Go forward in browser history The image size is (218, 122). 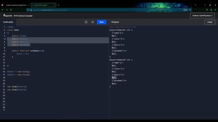(7, 10)
